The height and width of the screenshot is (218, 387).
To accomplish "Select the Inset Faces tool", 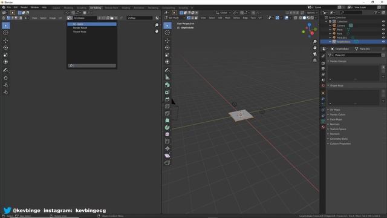I will click(x=167, y=92).
